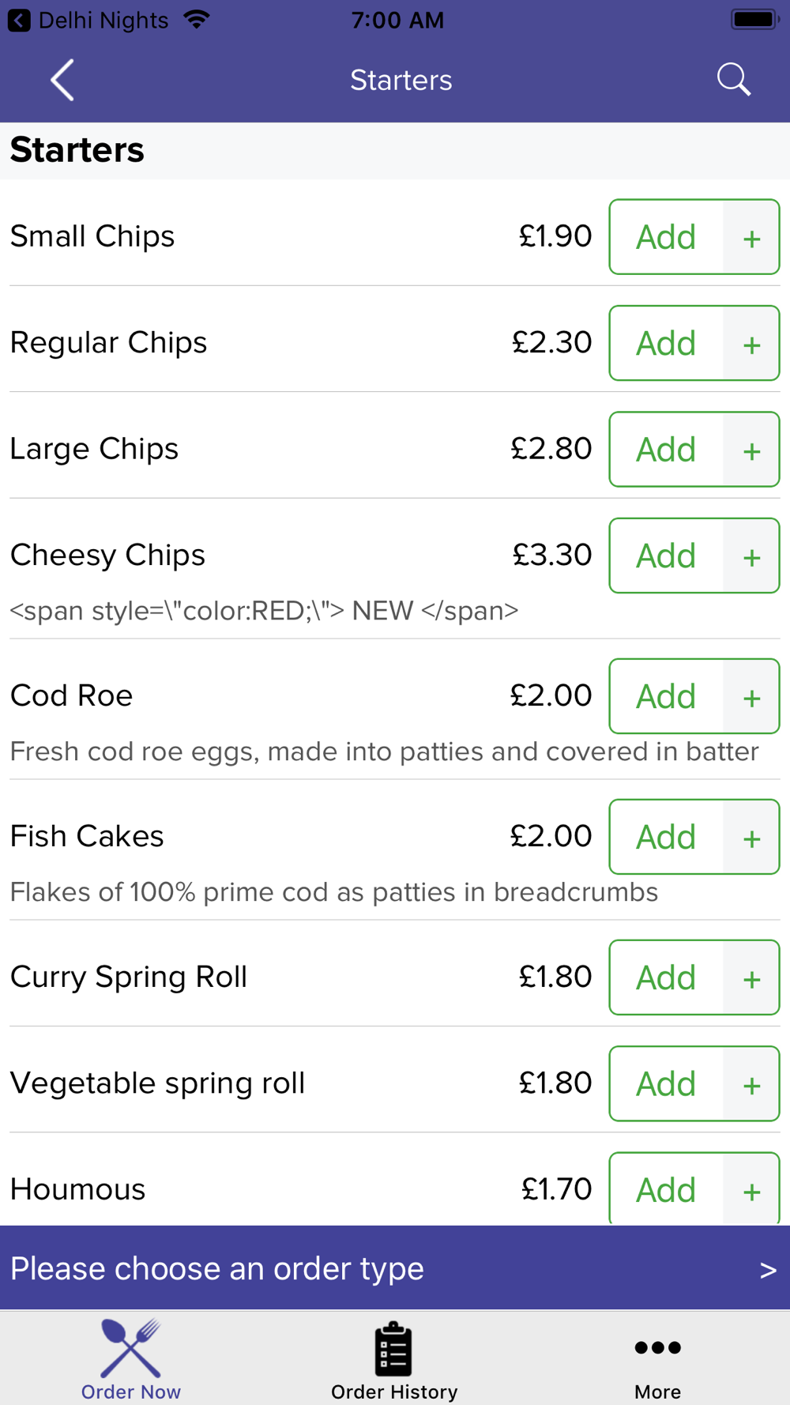
Task: Add Large Chips to the order
Action: 666,450
